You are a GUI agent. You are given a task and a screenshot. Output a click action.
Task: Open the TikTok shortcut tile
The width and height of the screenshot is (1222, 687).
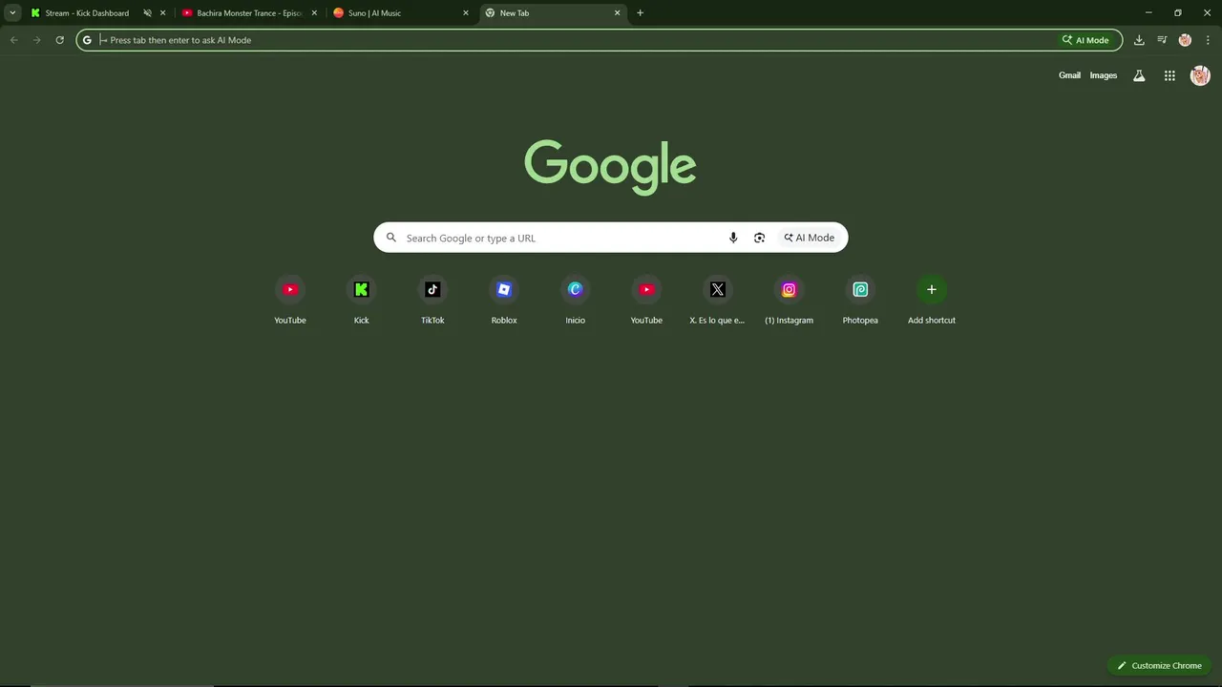(432, 300)
